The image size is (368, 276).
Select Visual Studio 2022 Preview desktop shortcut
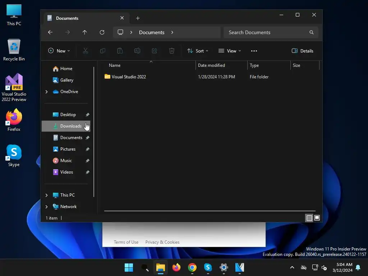pos(14,88)
